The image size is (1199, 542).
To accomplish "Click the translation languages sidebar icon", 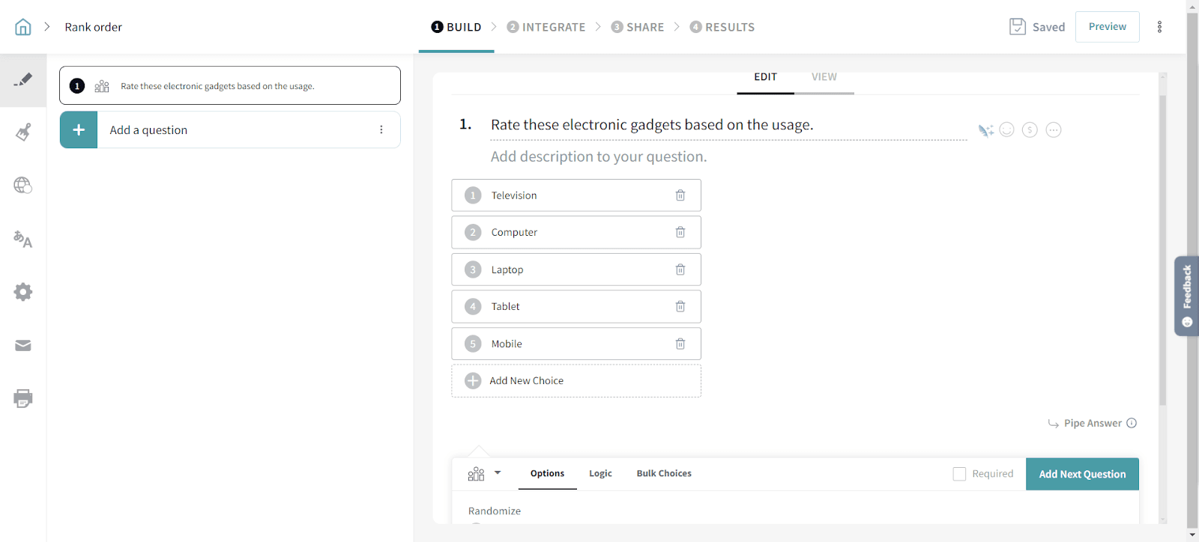I will click(23, 240).
